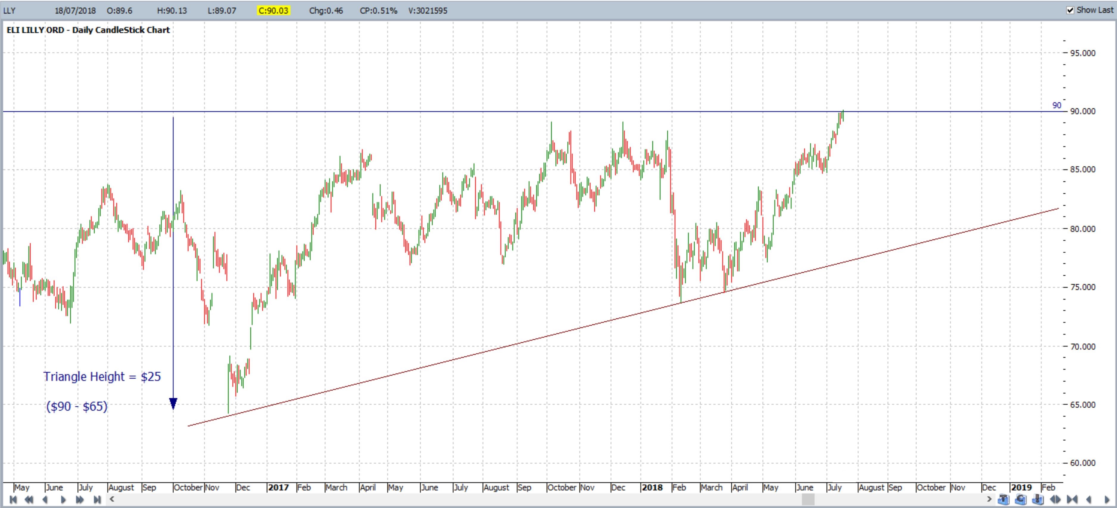
Task: Click the 75.000 price axis label
Action: click(x=1083, y=287)
